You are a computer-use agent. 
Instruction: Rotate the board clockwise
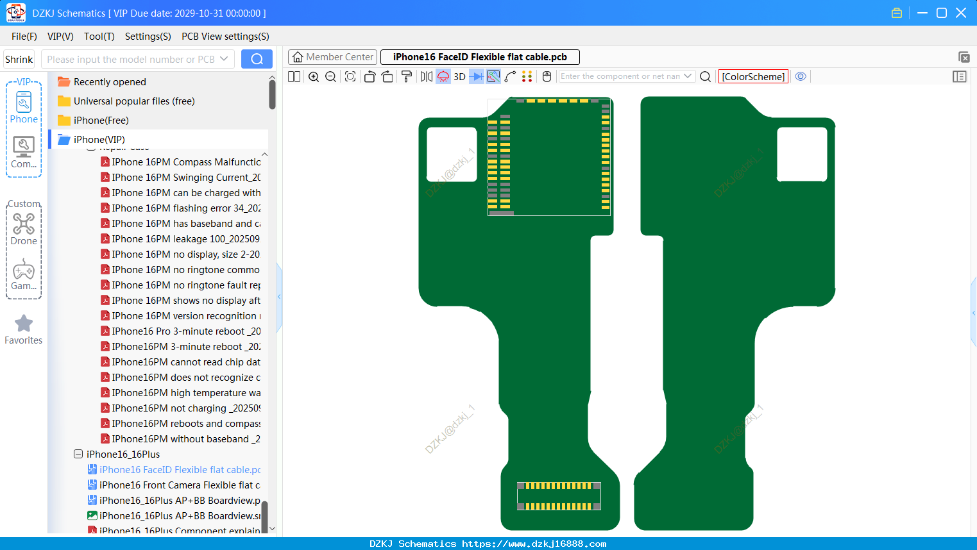pyautogui.click(x=387, y=76)
